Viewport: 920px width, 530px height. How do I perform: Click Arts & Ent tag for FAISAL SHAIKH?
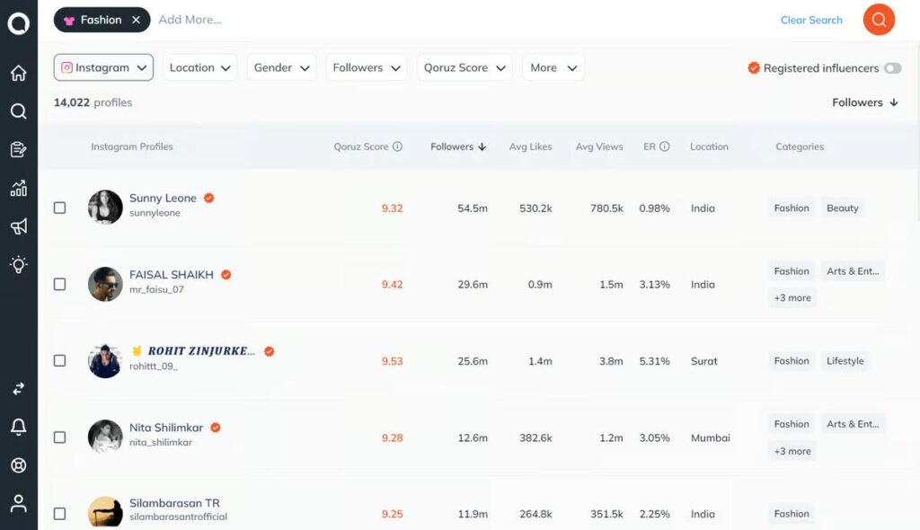853,271
